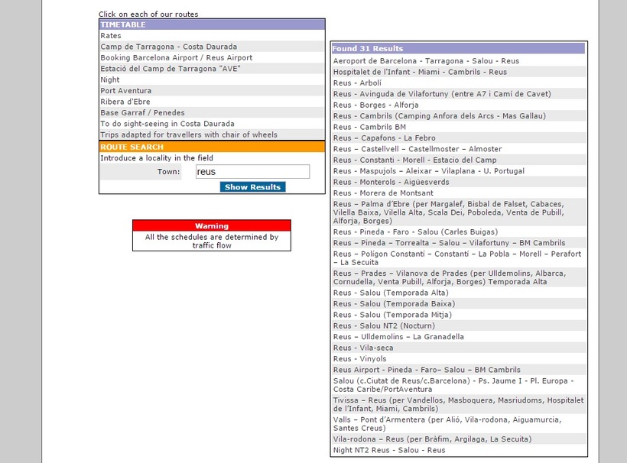The image size is (627, 463).
Task: Select the Reus - Arbolí result
Action: [x=357, y=83]
